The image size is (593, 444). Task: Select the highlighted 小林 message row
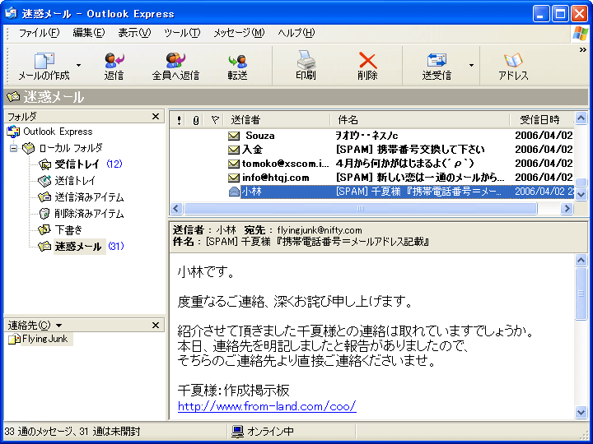(x=371, y=192)
